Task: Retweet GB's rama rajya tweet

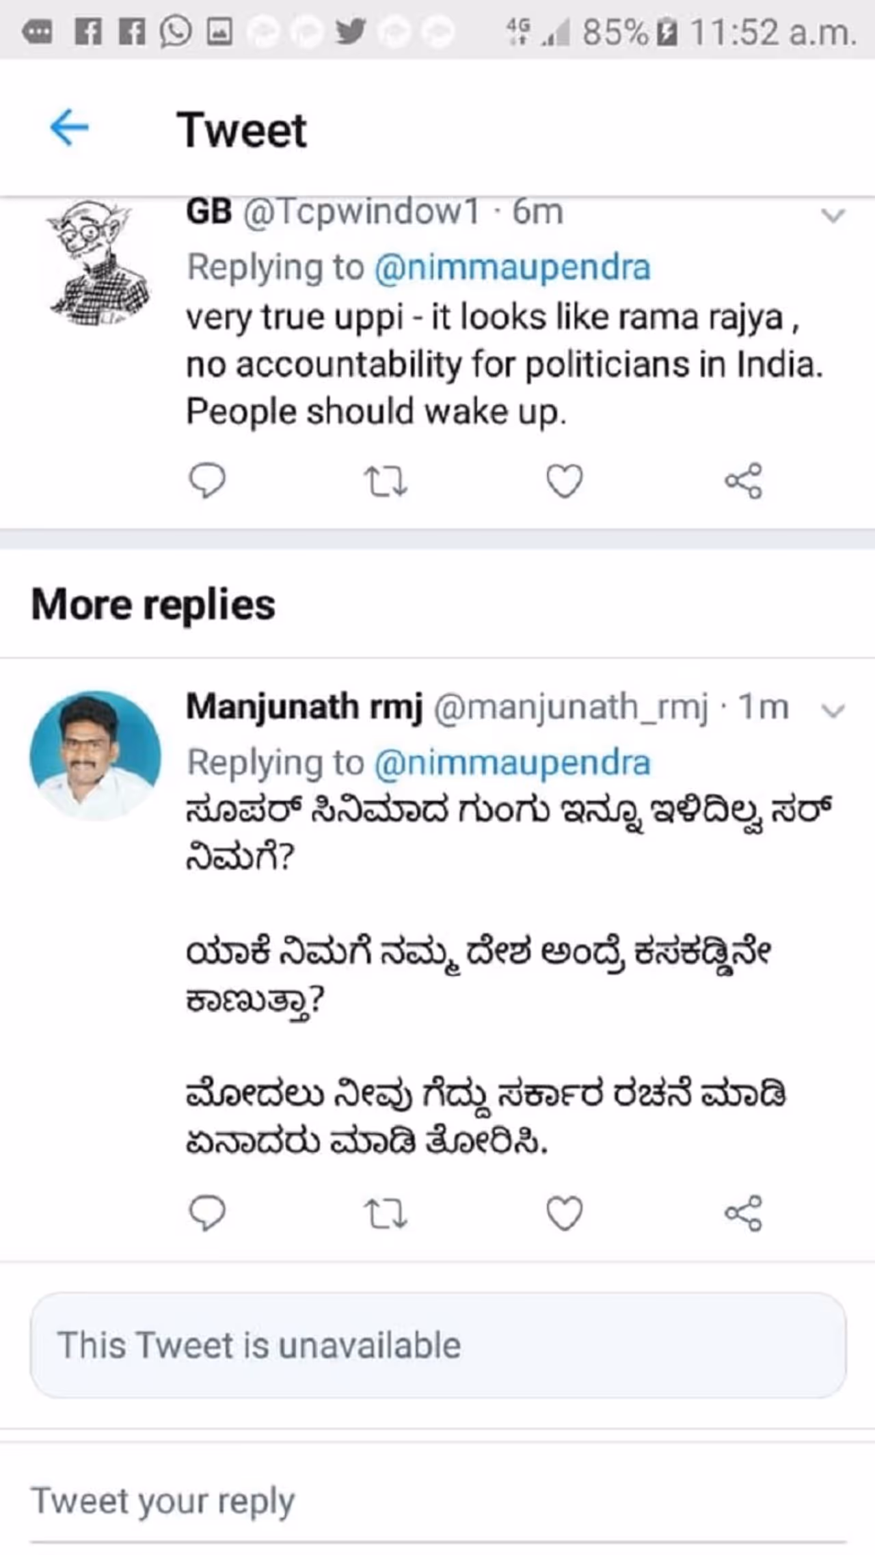Action: pyautogui.click(x=386, y=481)
